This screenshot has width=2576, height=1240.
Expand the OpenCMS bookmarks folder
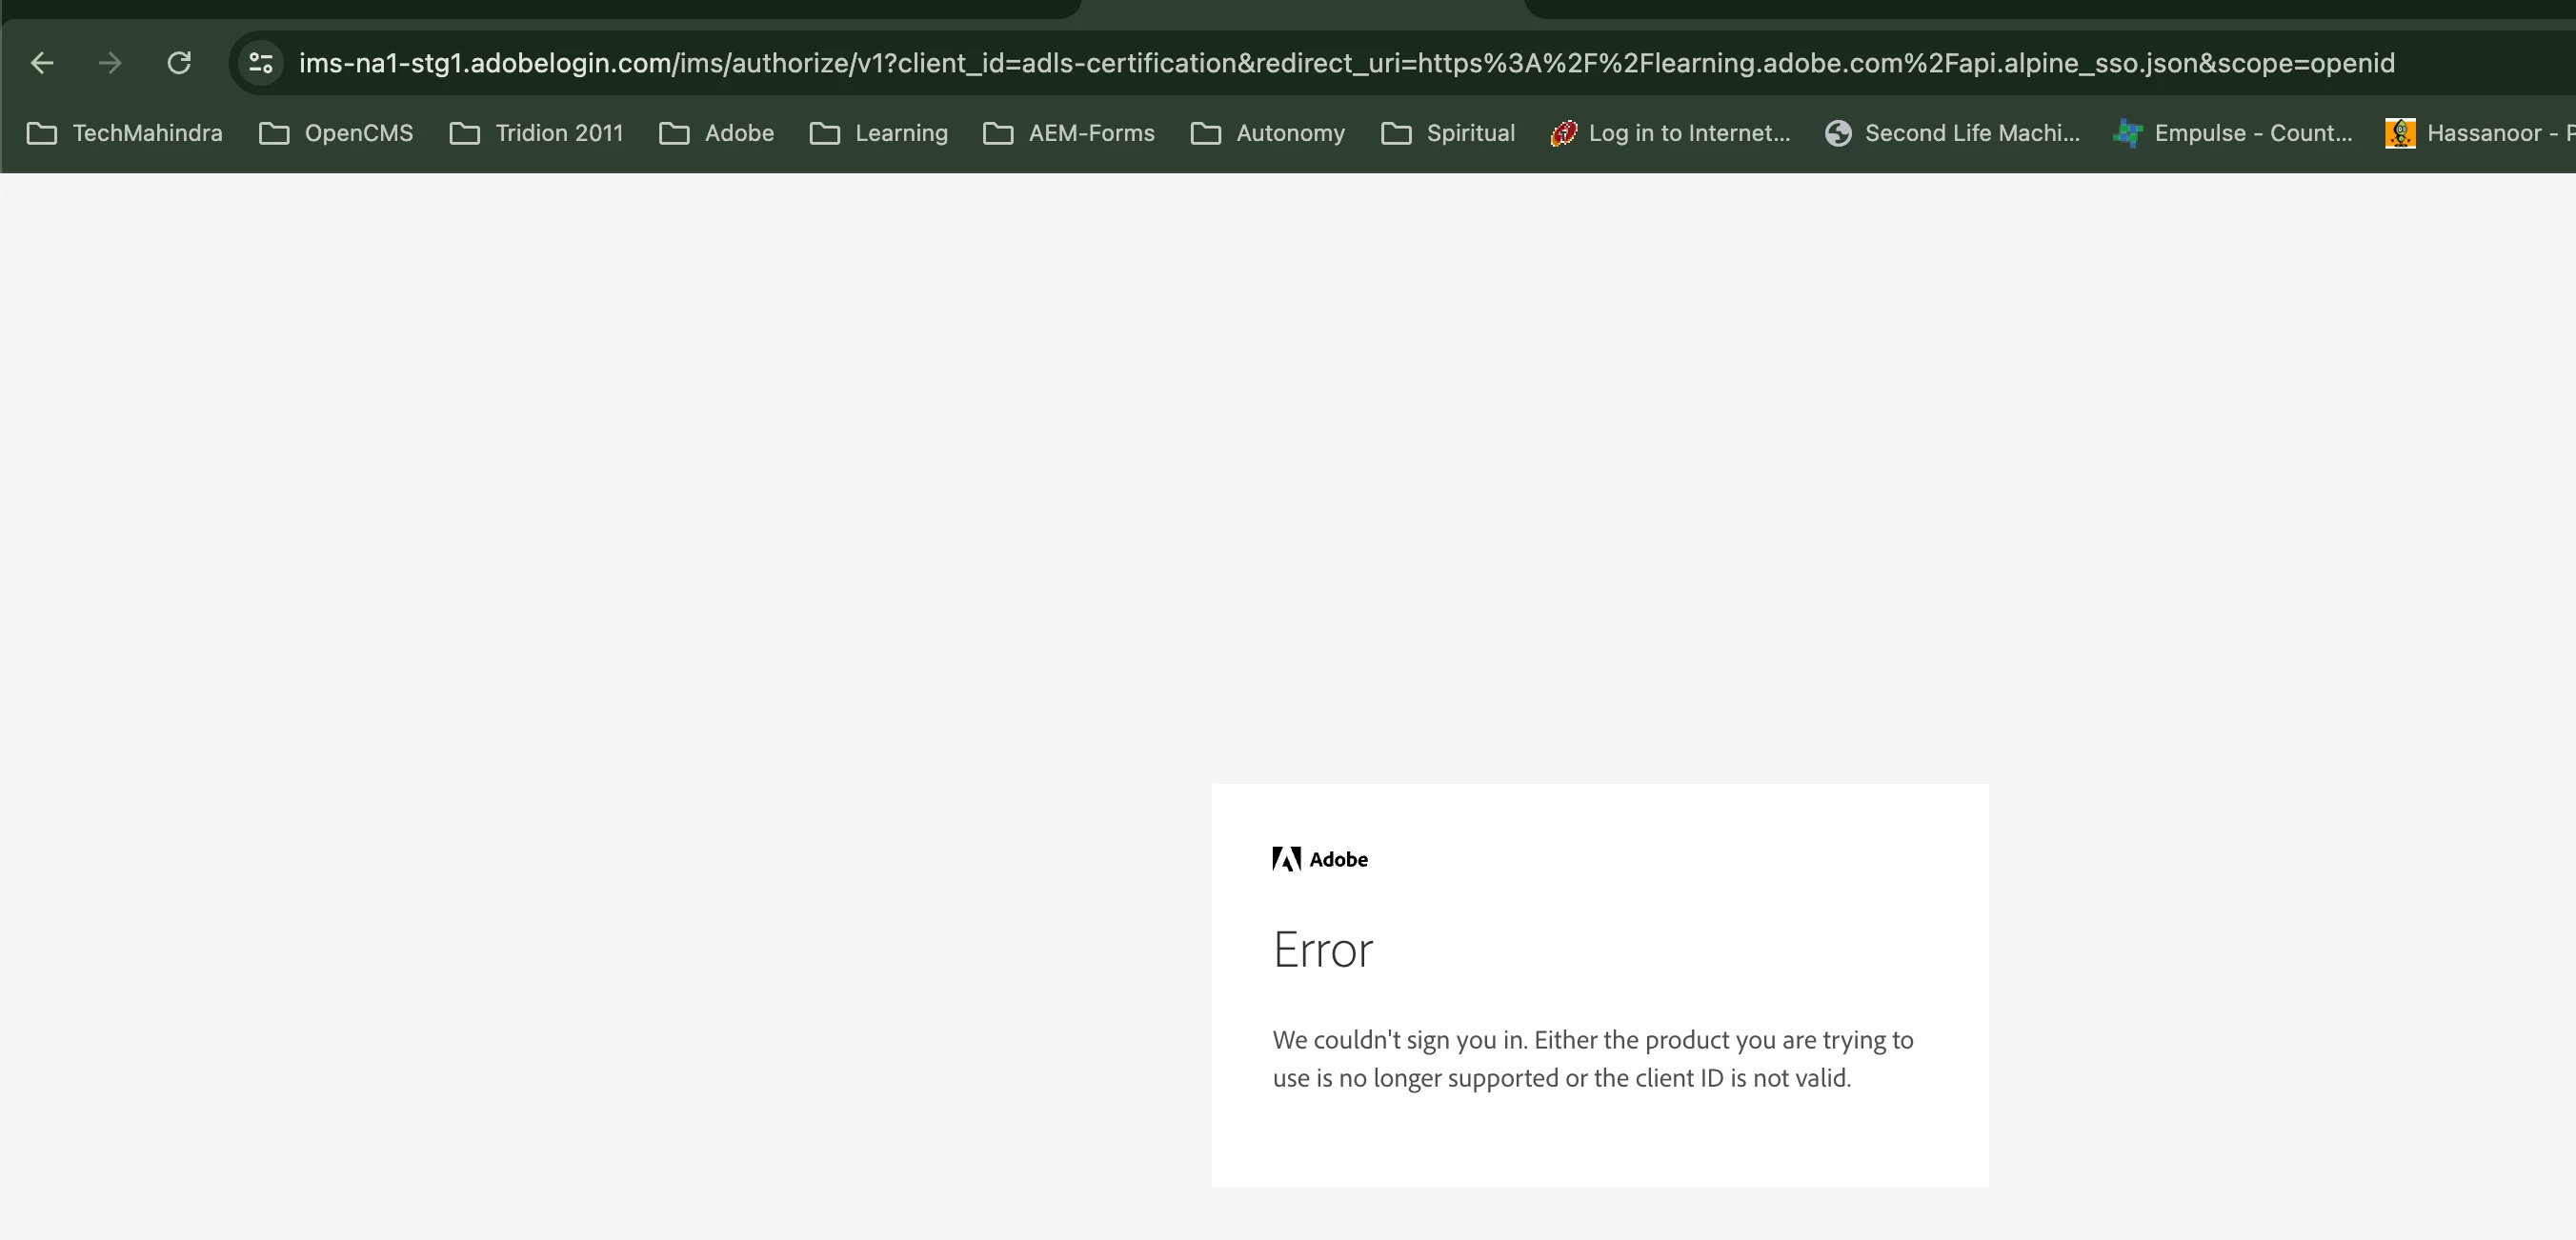[336, 133]
